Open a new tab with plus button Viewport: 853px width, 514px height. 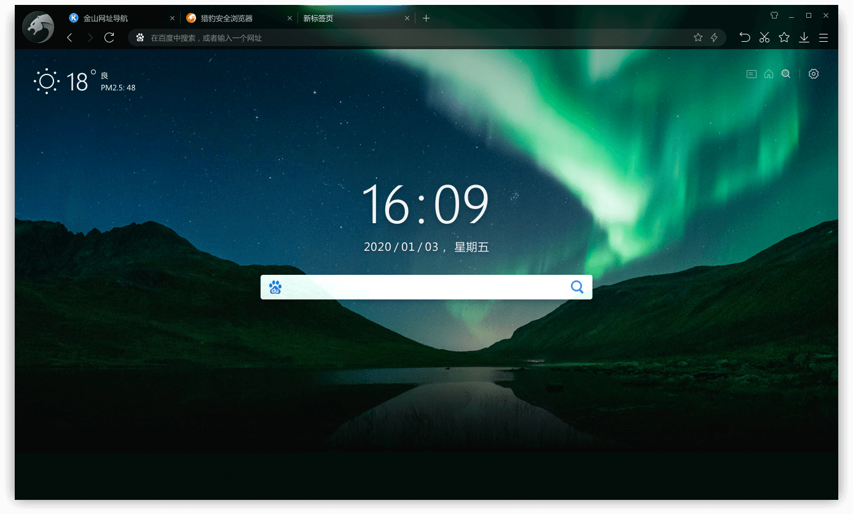coord(426,18)
